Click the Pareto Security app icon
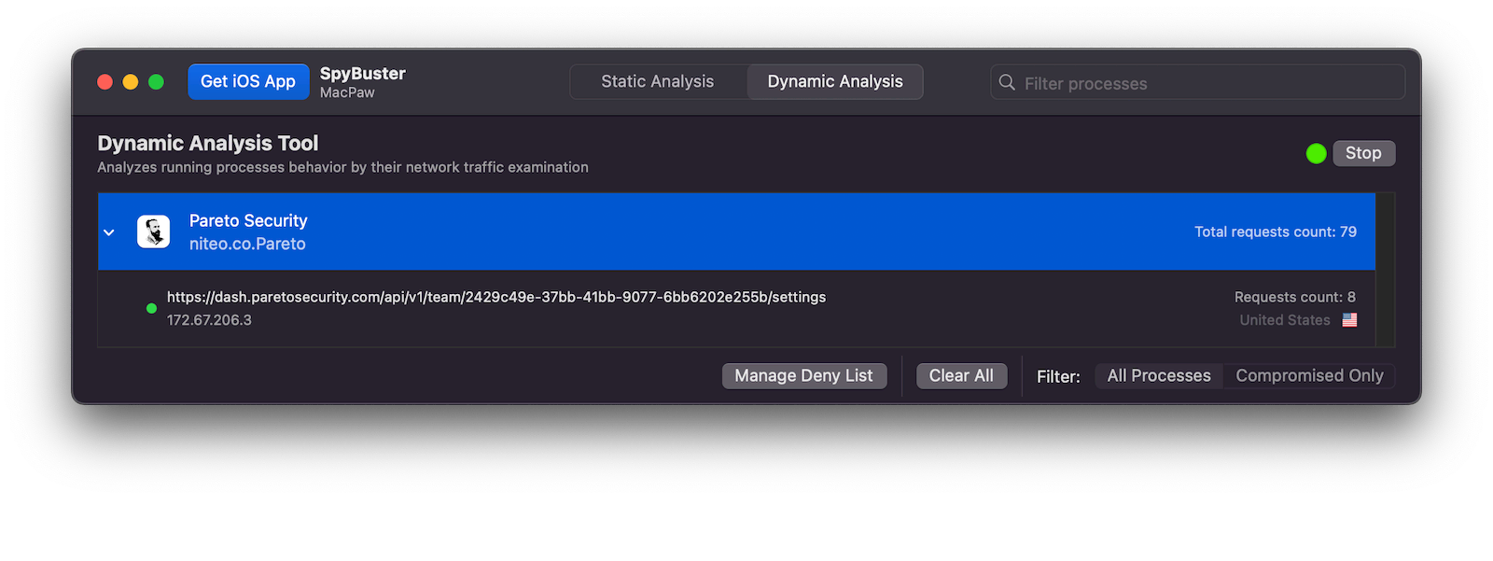Image resolution: width=1493 pixels, height=561 pixels. pos(153,231)
